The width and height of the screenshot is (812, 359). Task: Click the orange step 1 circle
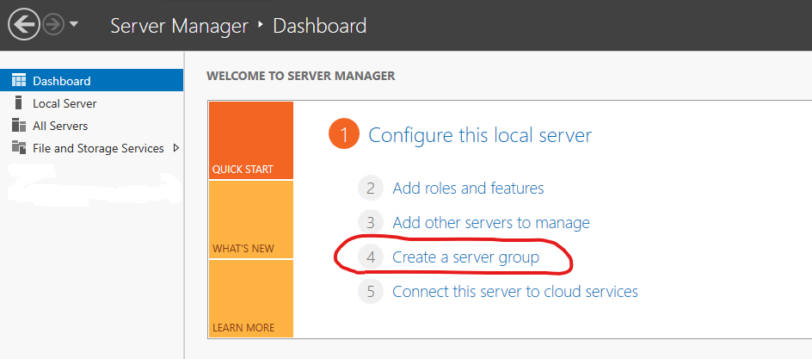click(344, 135)
